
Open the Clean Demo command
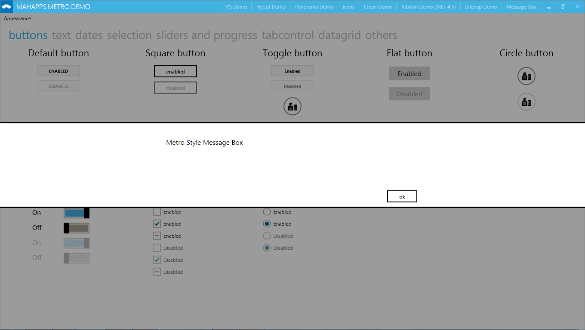pos(378,7)
